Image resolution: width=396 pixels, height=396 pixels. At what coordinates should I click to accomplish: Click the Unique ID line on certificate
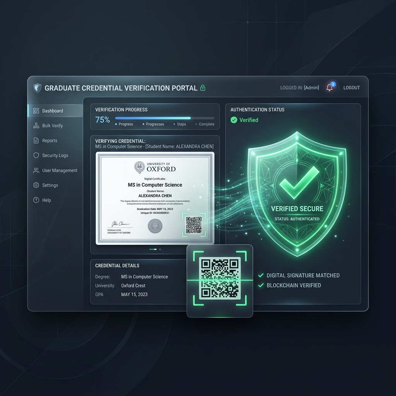(x=155, y=213)
